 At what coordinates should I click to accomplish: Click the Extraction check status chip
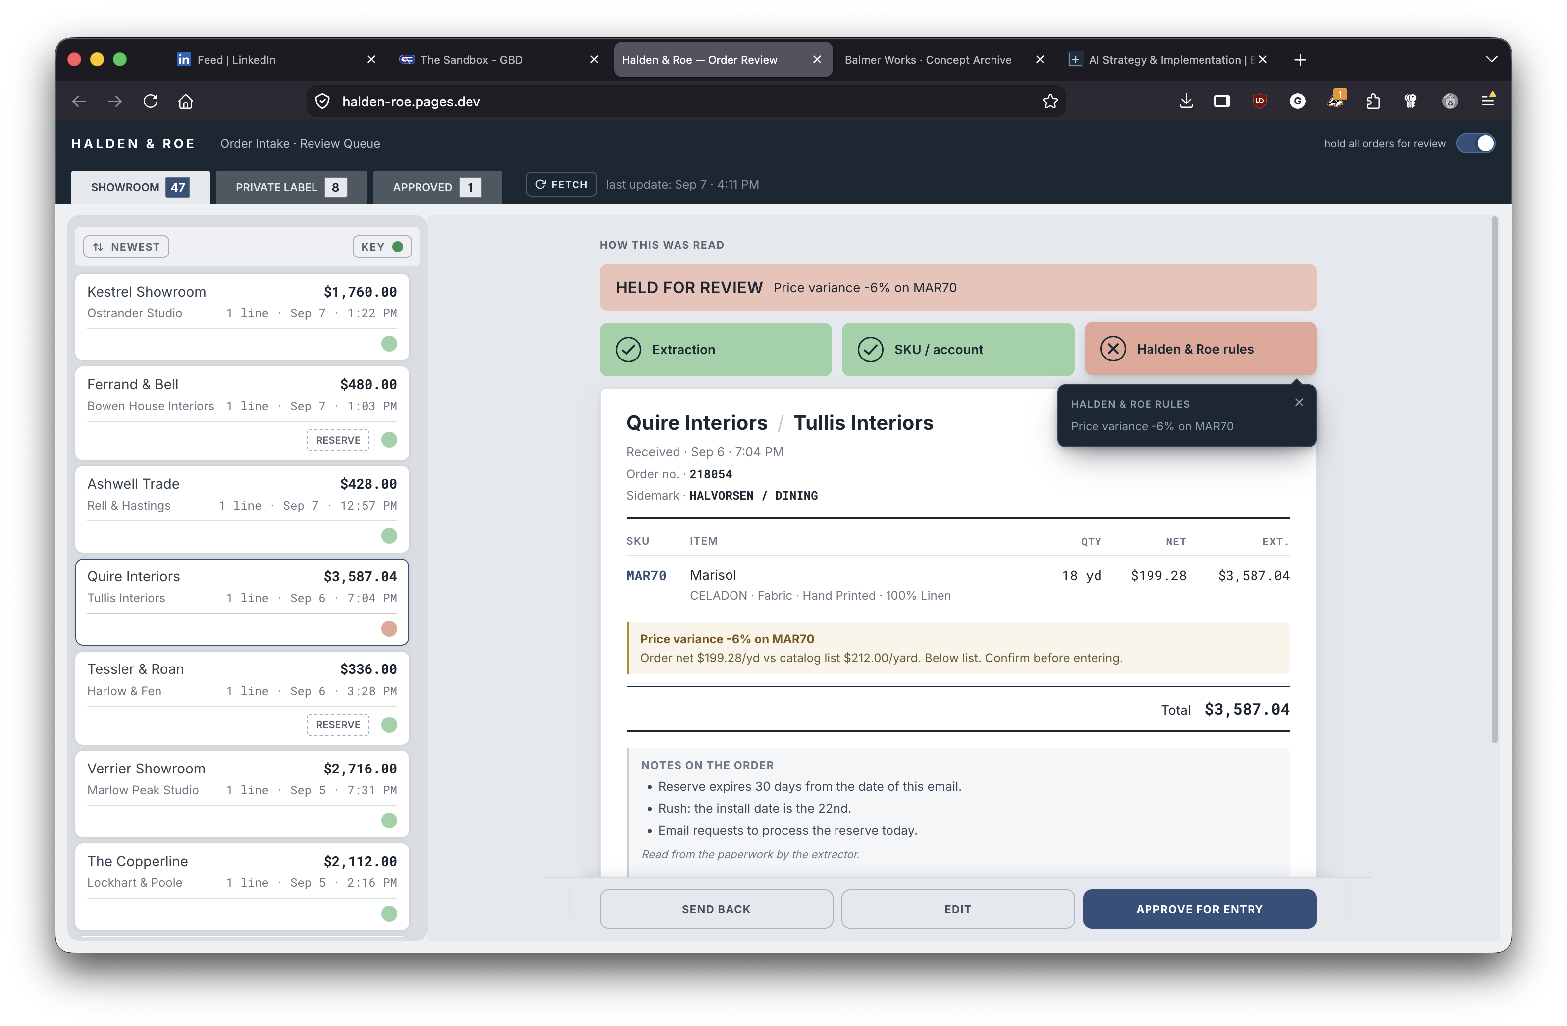716,350
